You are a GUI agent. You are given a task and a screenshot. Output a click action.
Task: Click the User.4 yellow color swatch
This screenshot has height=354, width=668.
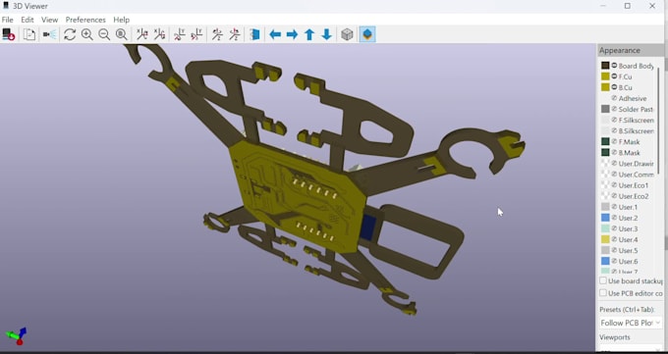pyautogui.click(x=605, y=239)
